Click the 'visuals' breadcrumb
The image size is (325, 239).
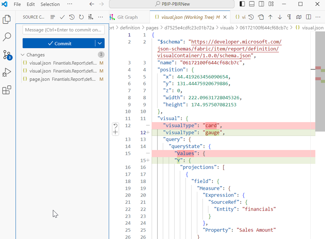point(227,28)
